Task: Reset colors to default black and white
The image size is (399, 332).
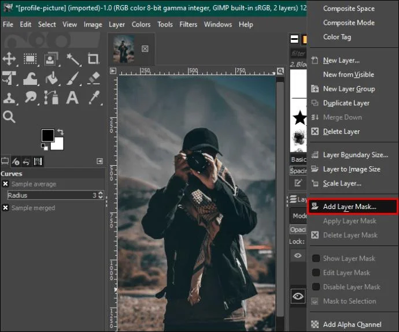Action: click(45, 147)
